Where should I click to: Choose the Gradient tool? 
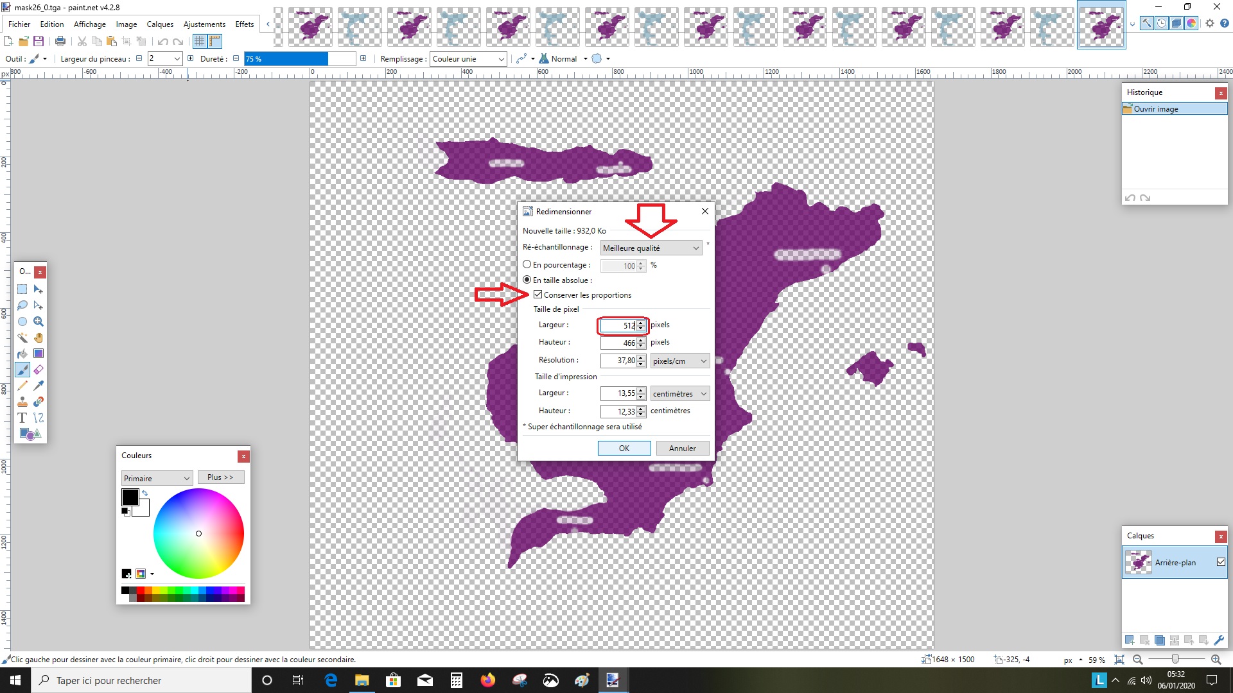39,354
